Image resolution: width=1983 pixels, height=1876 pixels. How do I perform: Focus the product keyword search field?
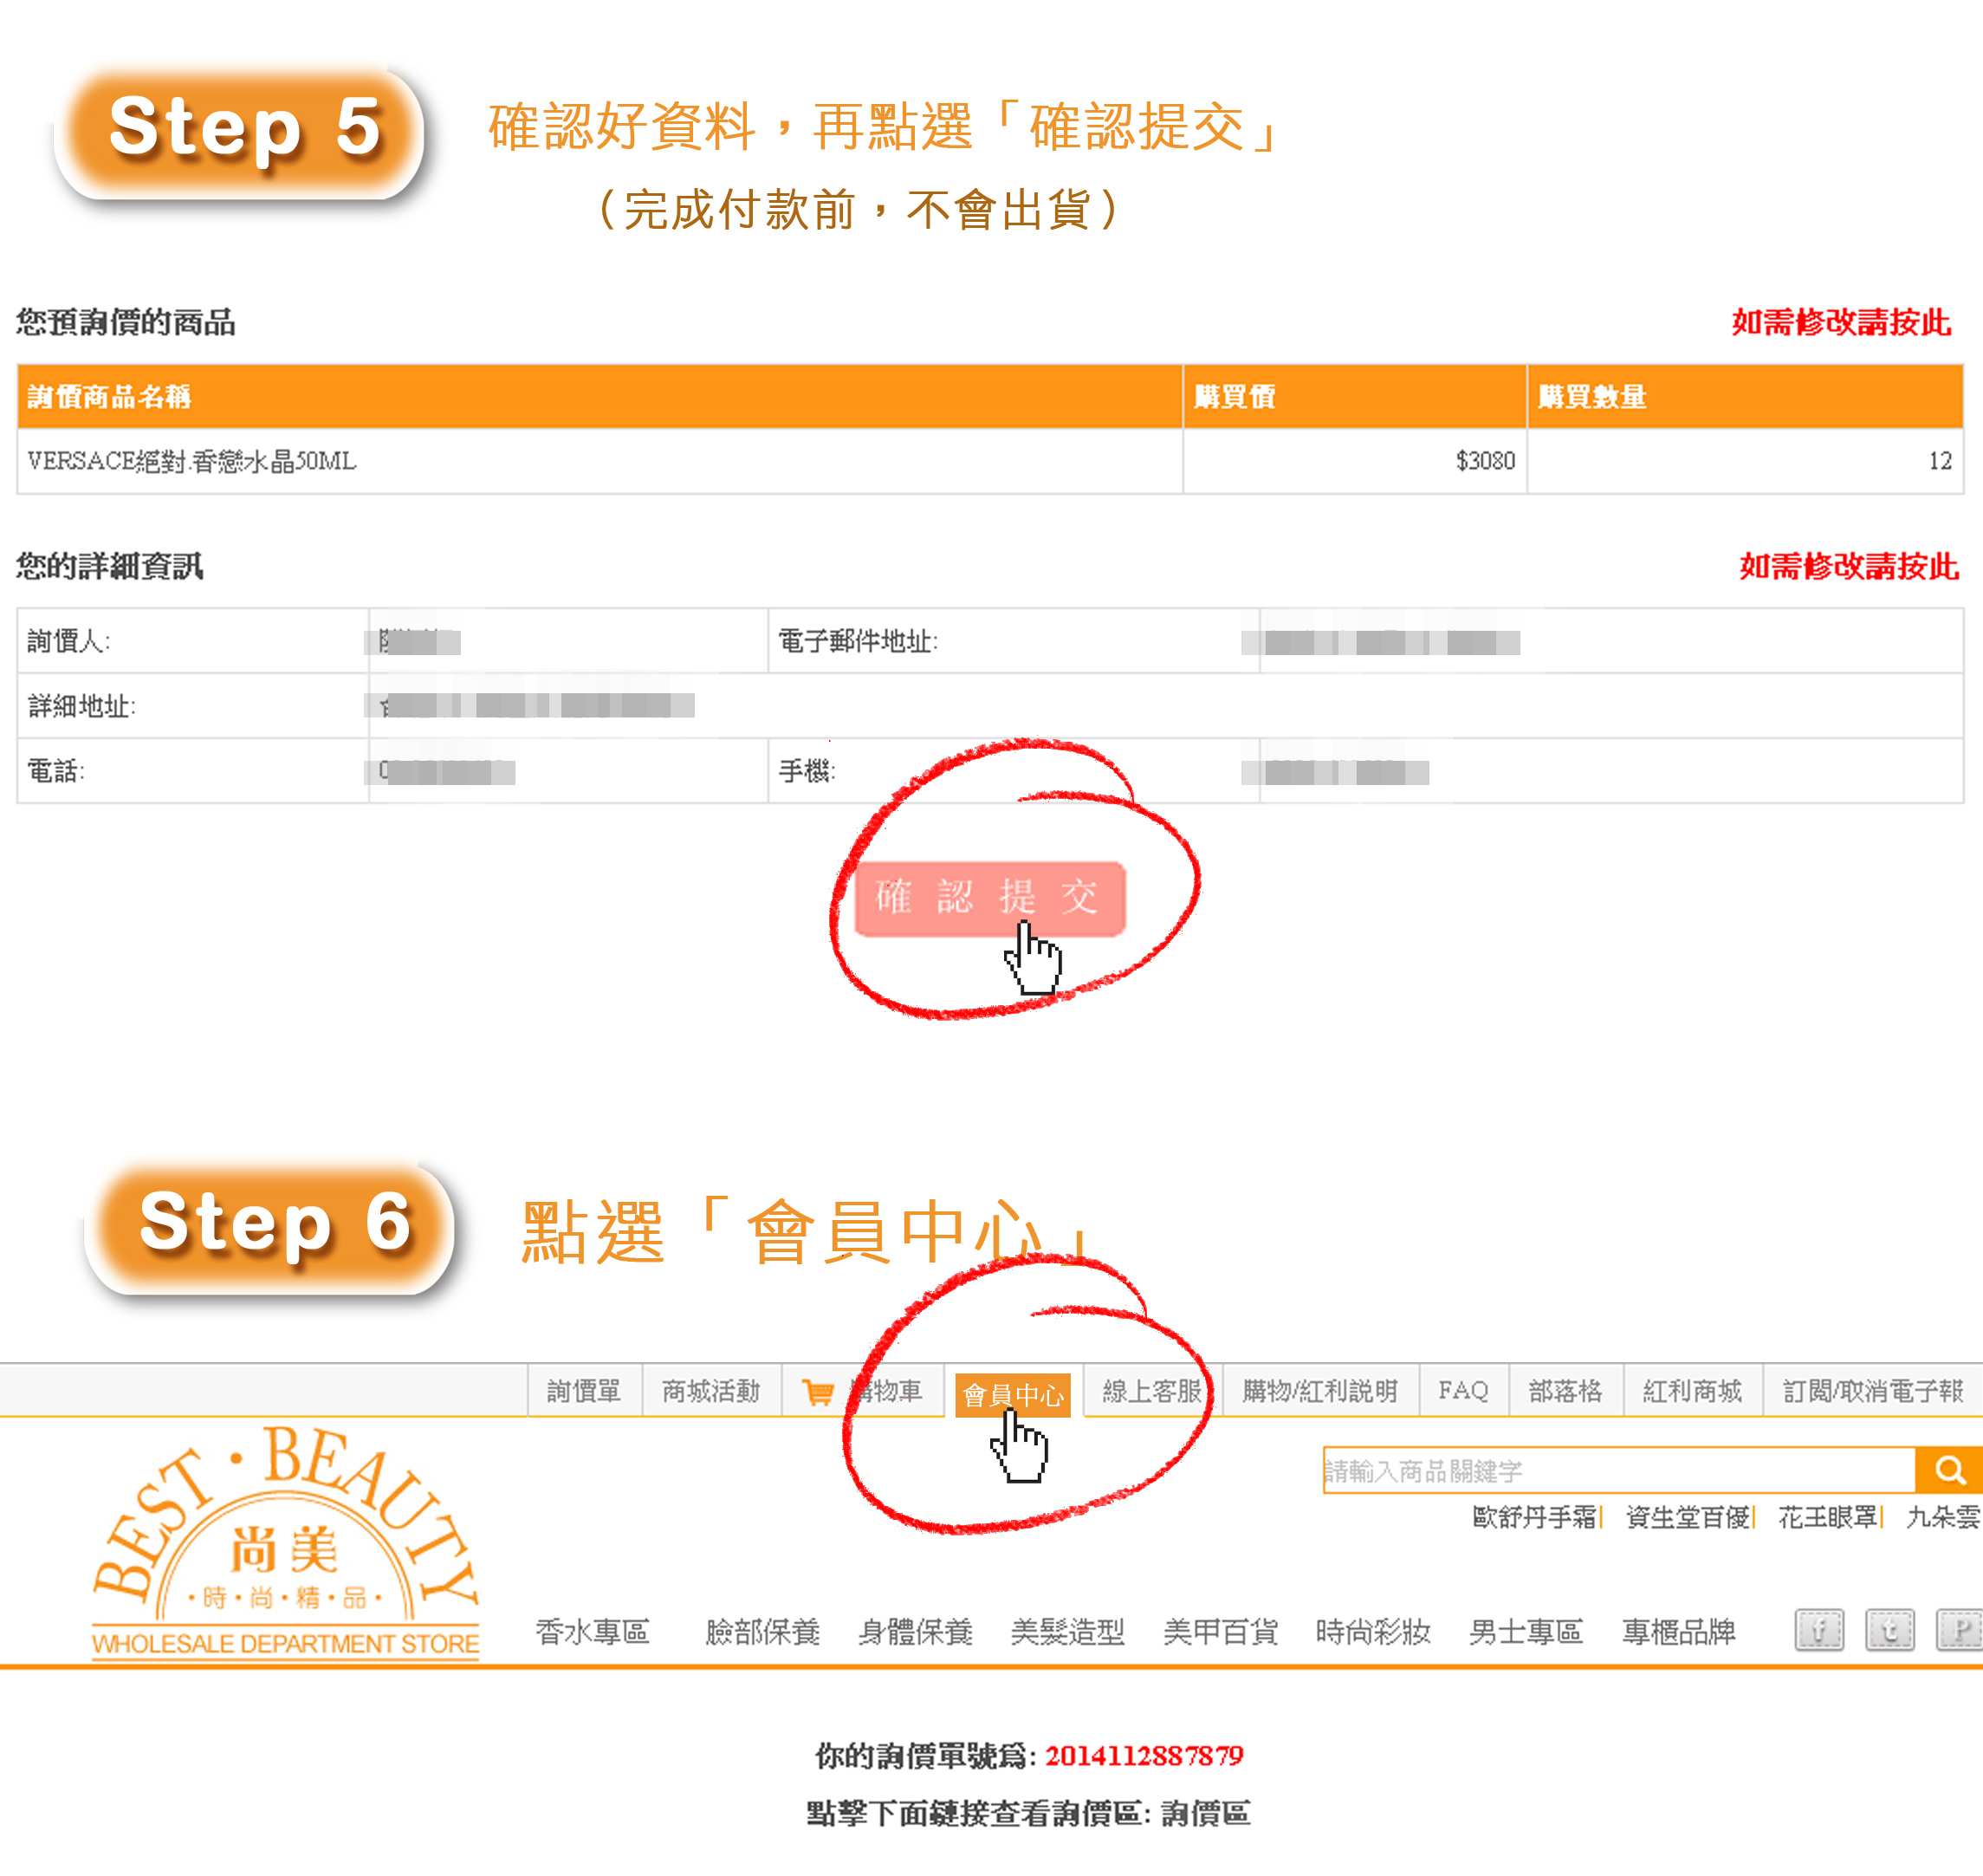coord(1619,1470)
